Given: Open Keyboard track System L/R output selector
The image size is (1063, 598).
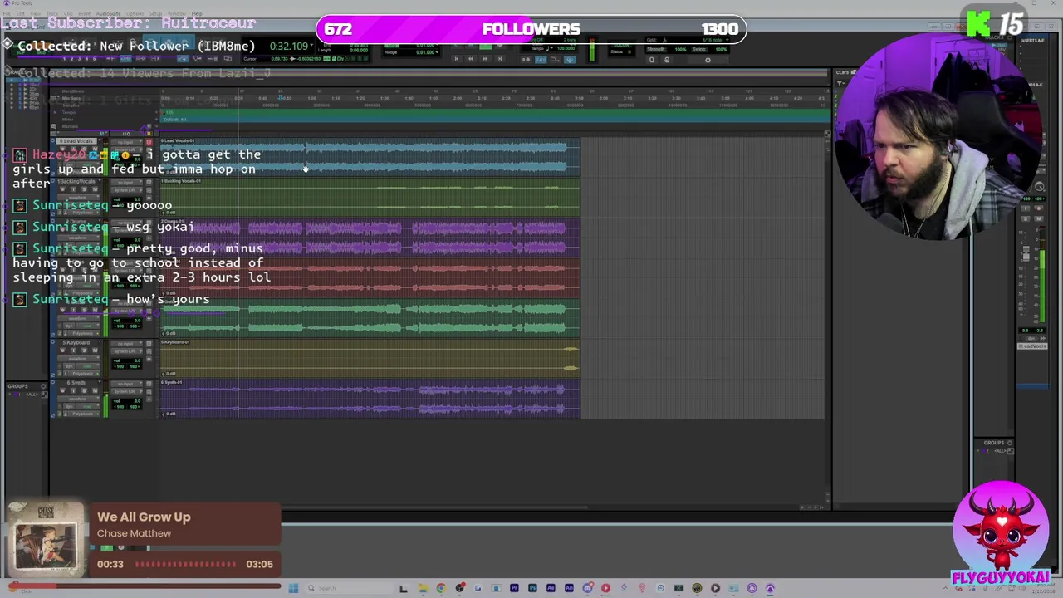Looking at the screenshot, I should tap(126, 351).
